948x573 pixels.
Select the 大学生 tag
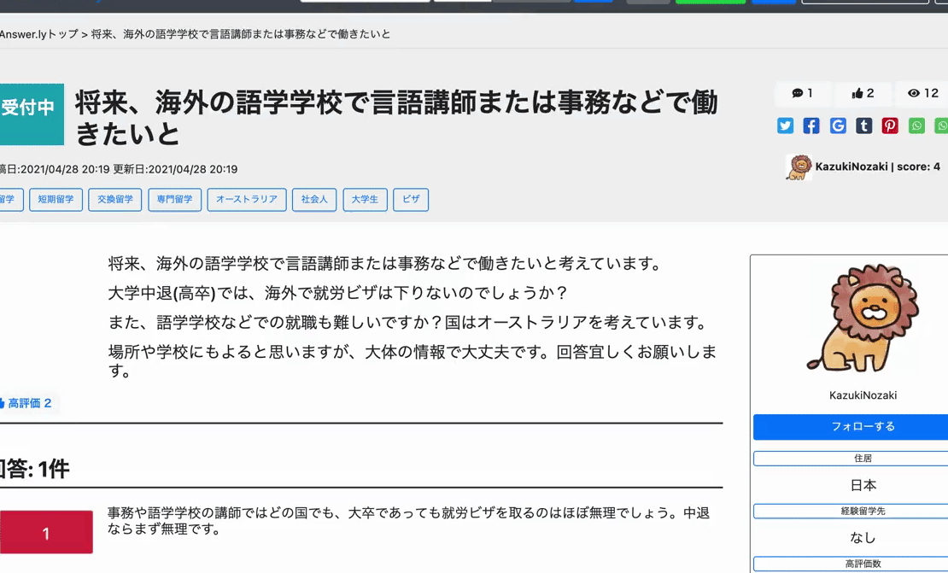point(365,199)
